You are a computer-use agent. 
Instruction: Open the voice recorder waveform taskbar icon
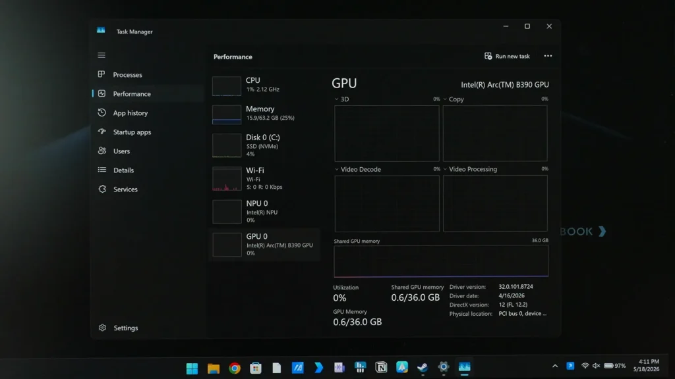click(339, 367)
